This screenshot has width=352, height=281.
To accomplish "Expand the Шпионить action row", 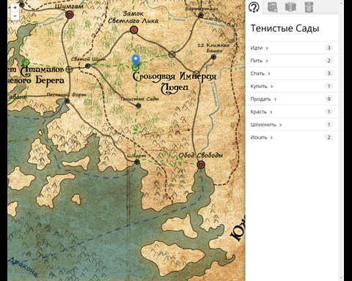I will tap(292, 124).
